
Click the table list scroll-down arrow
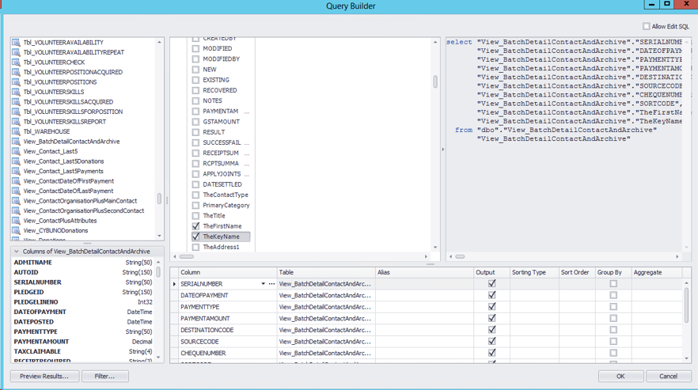pos(159,236)
